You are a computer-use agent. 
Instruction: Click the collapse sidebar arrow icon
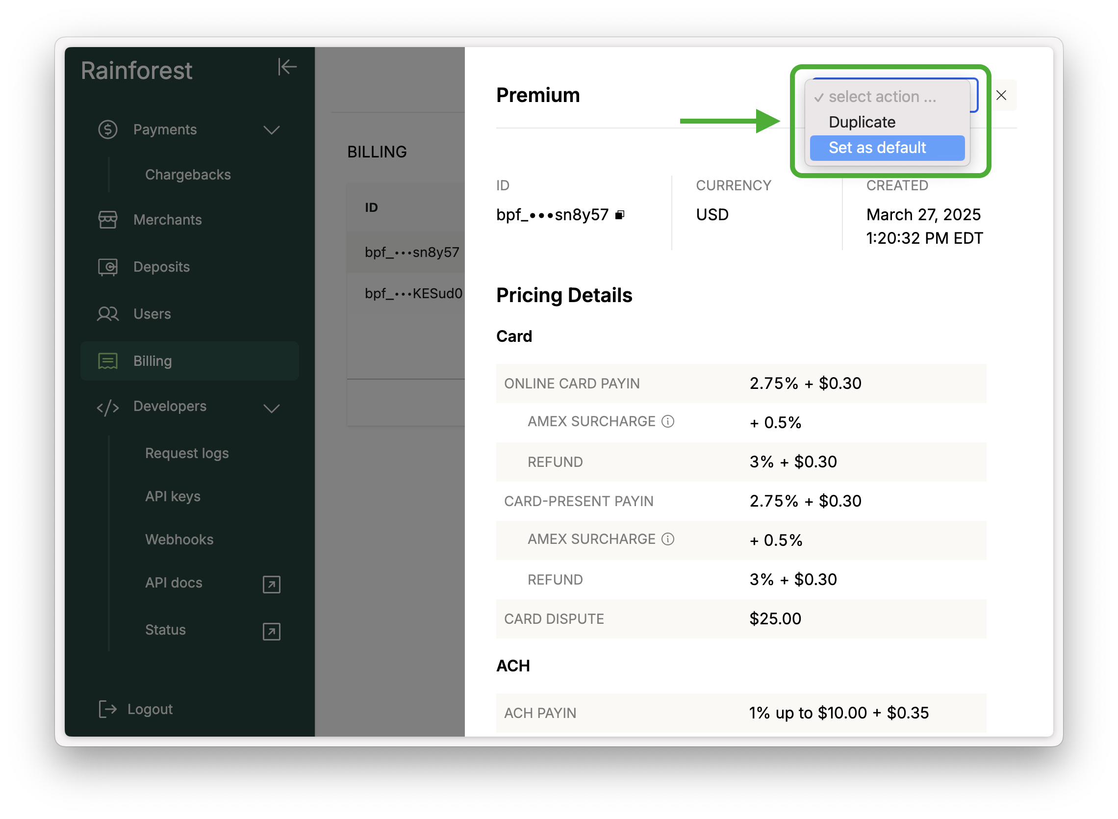pyautogui.click(x=287, y=66)
